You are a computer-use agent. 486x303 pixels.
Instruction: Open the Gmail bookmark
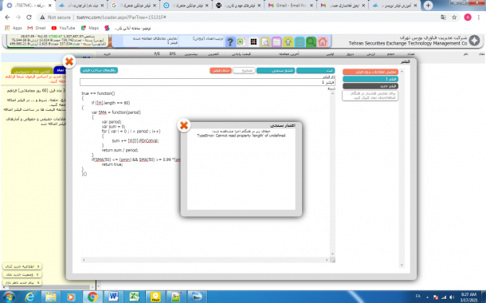tap(37, 28)
